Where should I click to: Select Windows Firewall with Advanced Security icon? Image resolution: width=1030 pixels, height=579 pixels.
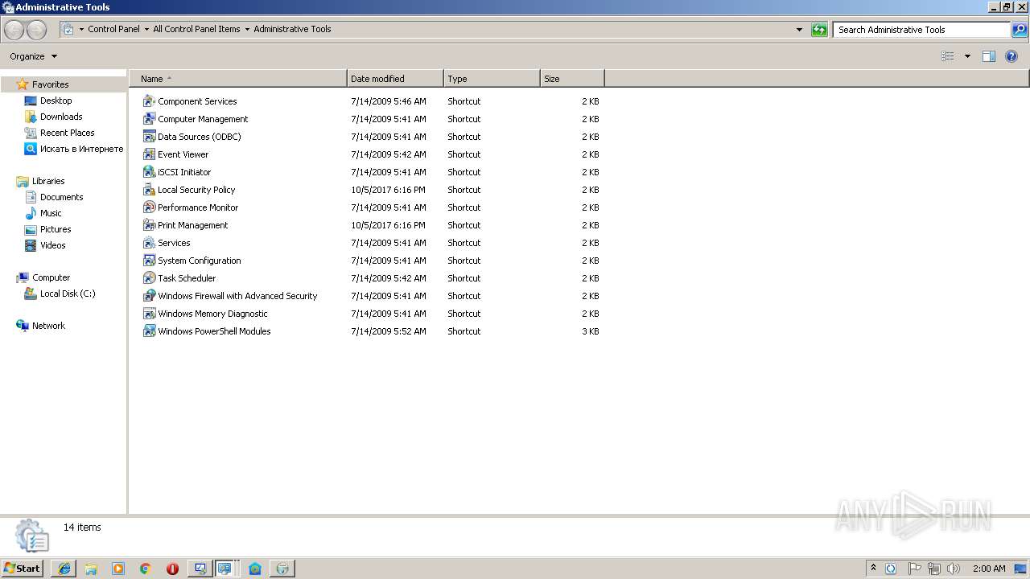[x=149, y=296]
